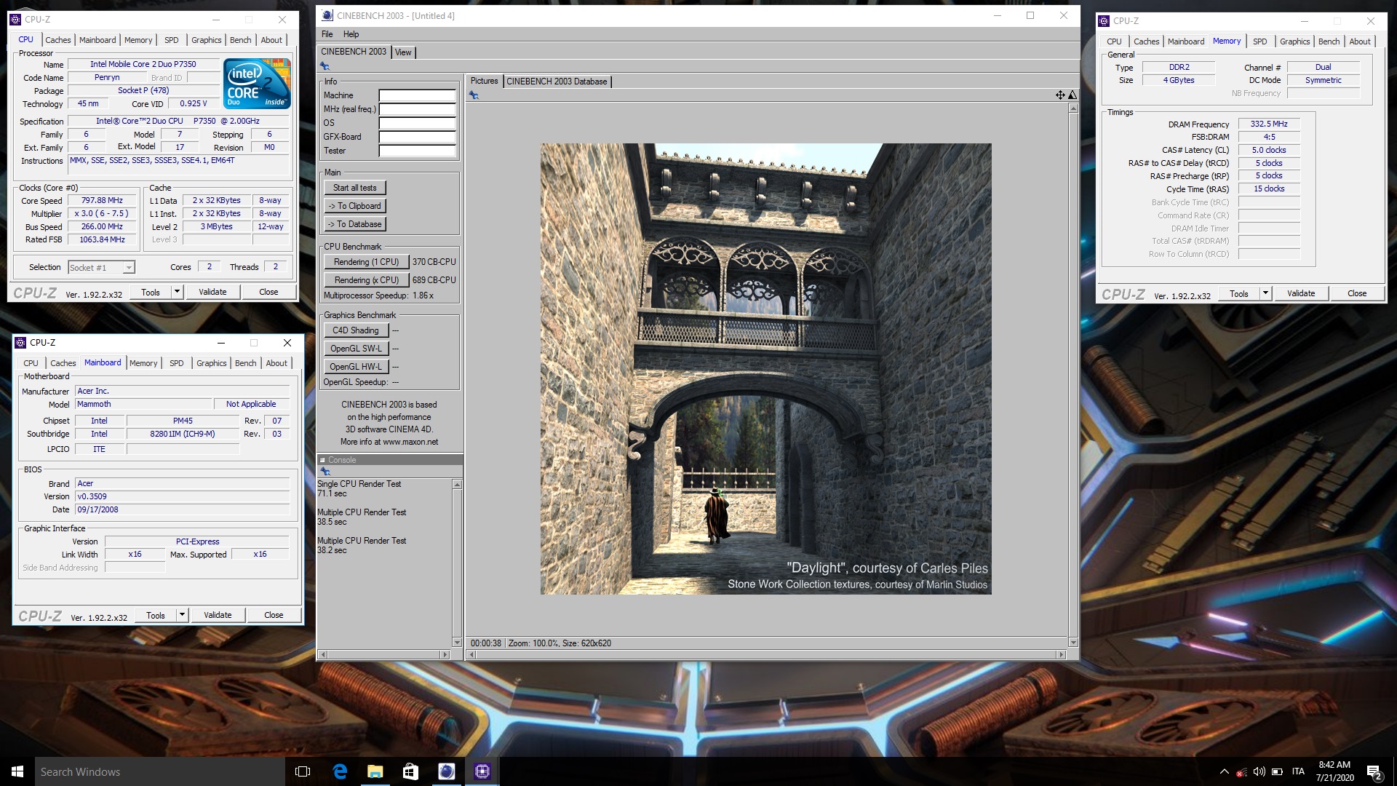1397x786 pixels.
Task: Open the volume tray icon
Action: pos(1259,771)
